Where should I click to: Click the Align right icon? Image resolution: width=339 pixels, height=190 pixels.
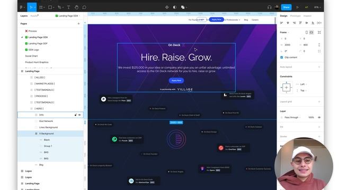coord(295,23)
